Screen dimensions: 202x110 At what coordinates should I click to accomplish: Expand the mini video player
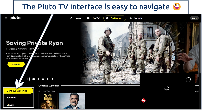click(x=167, y=87)
